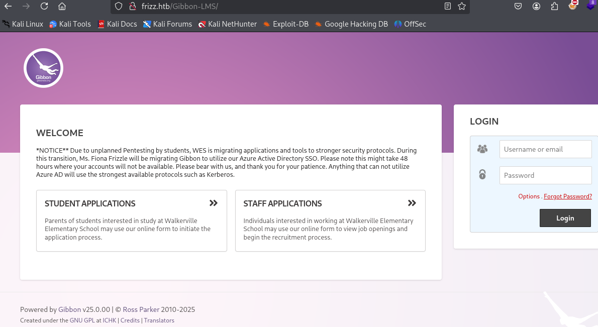Open the browser extensions puzzle icon
The height and width of the screenshot is (327, 598).
tap(554, 7)
